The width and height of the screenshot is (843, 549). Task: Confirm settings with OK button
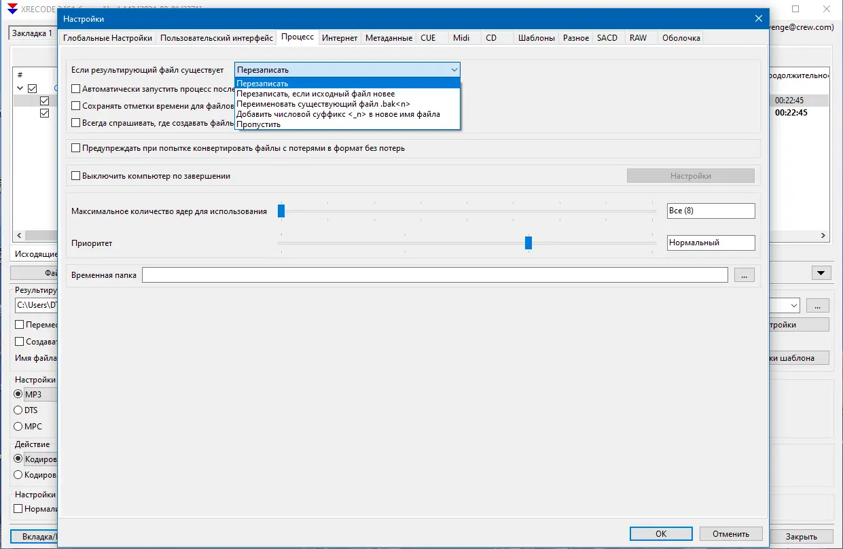click(x=661, y=534)
